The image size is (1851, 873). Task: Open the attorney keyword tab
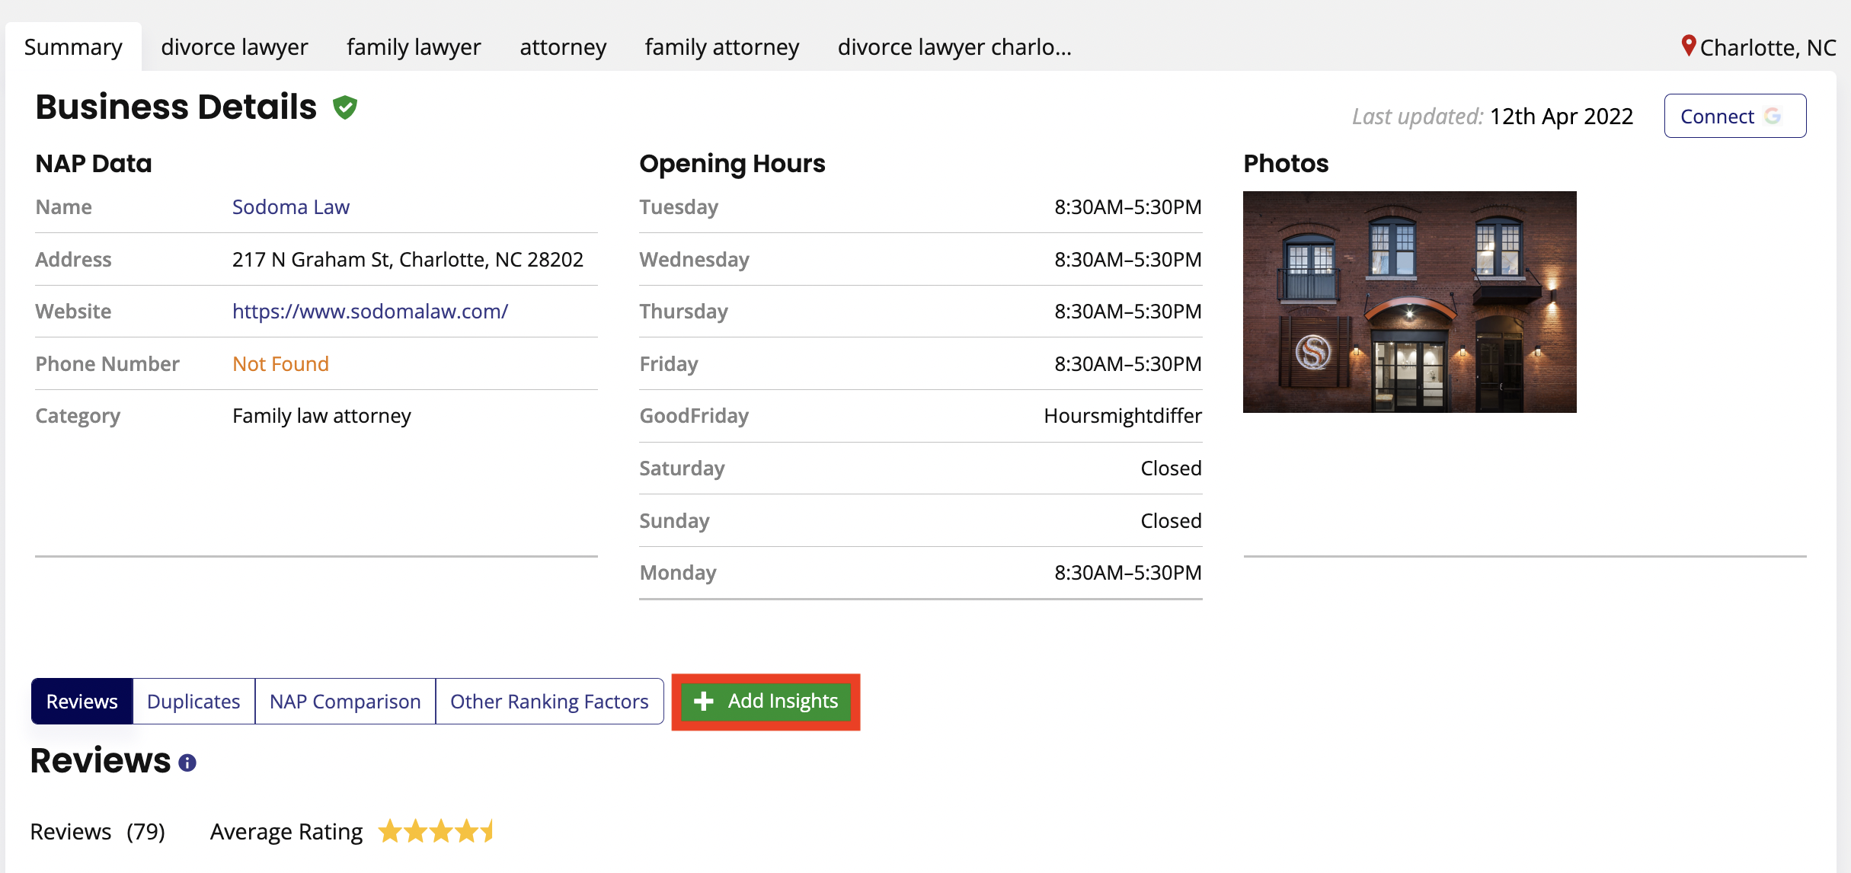(563, 47)
